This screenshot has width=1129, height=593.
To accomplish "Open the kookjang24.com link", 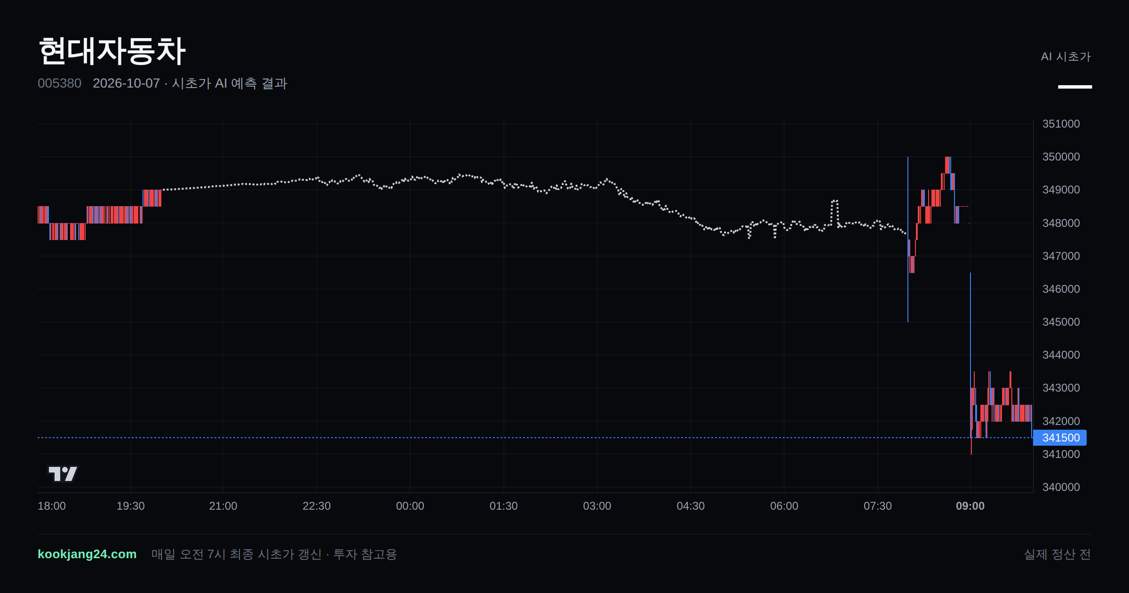I will coord(87,554).
